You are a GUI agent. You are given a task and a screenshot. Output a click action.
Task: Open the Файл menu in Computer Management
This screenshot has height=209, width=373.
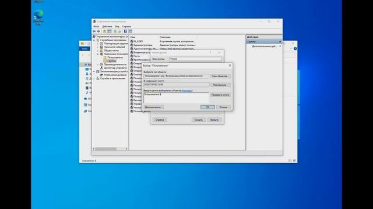96,27
